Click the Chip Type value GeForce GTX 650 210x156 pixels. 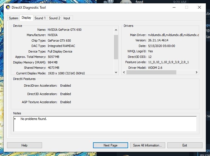(x=59, y=41)
